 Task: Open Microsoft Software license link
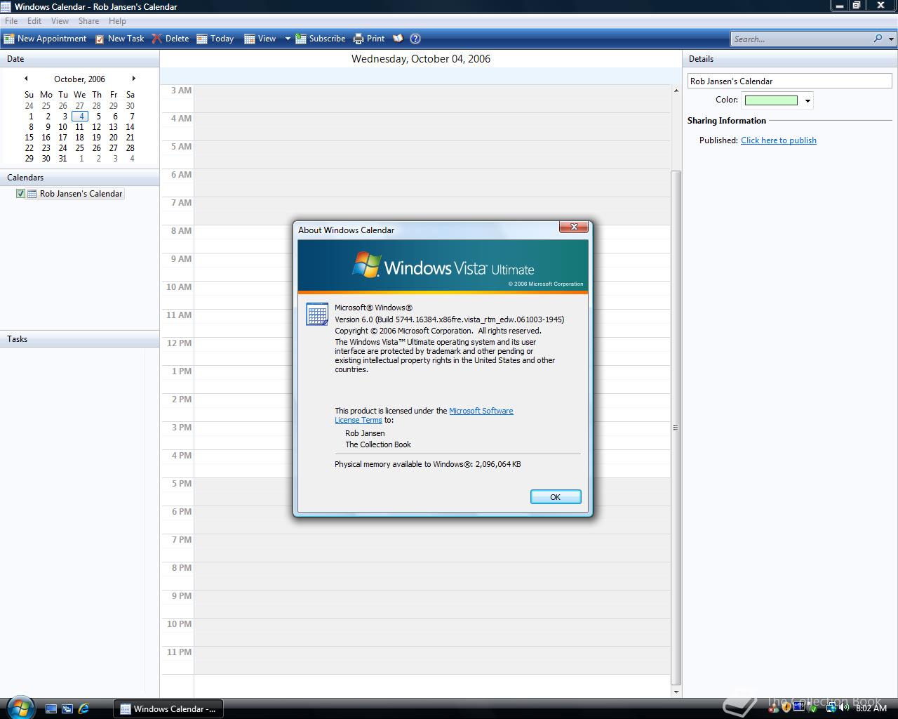click(481, 411)
